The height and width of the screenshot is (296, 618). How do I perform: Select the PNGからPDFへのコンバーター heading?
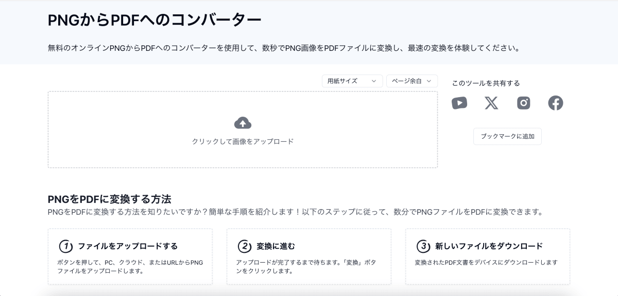point(154,18)
